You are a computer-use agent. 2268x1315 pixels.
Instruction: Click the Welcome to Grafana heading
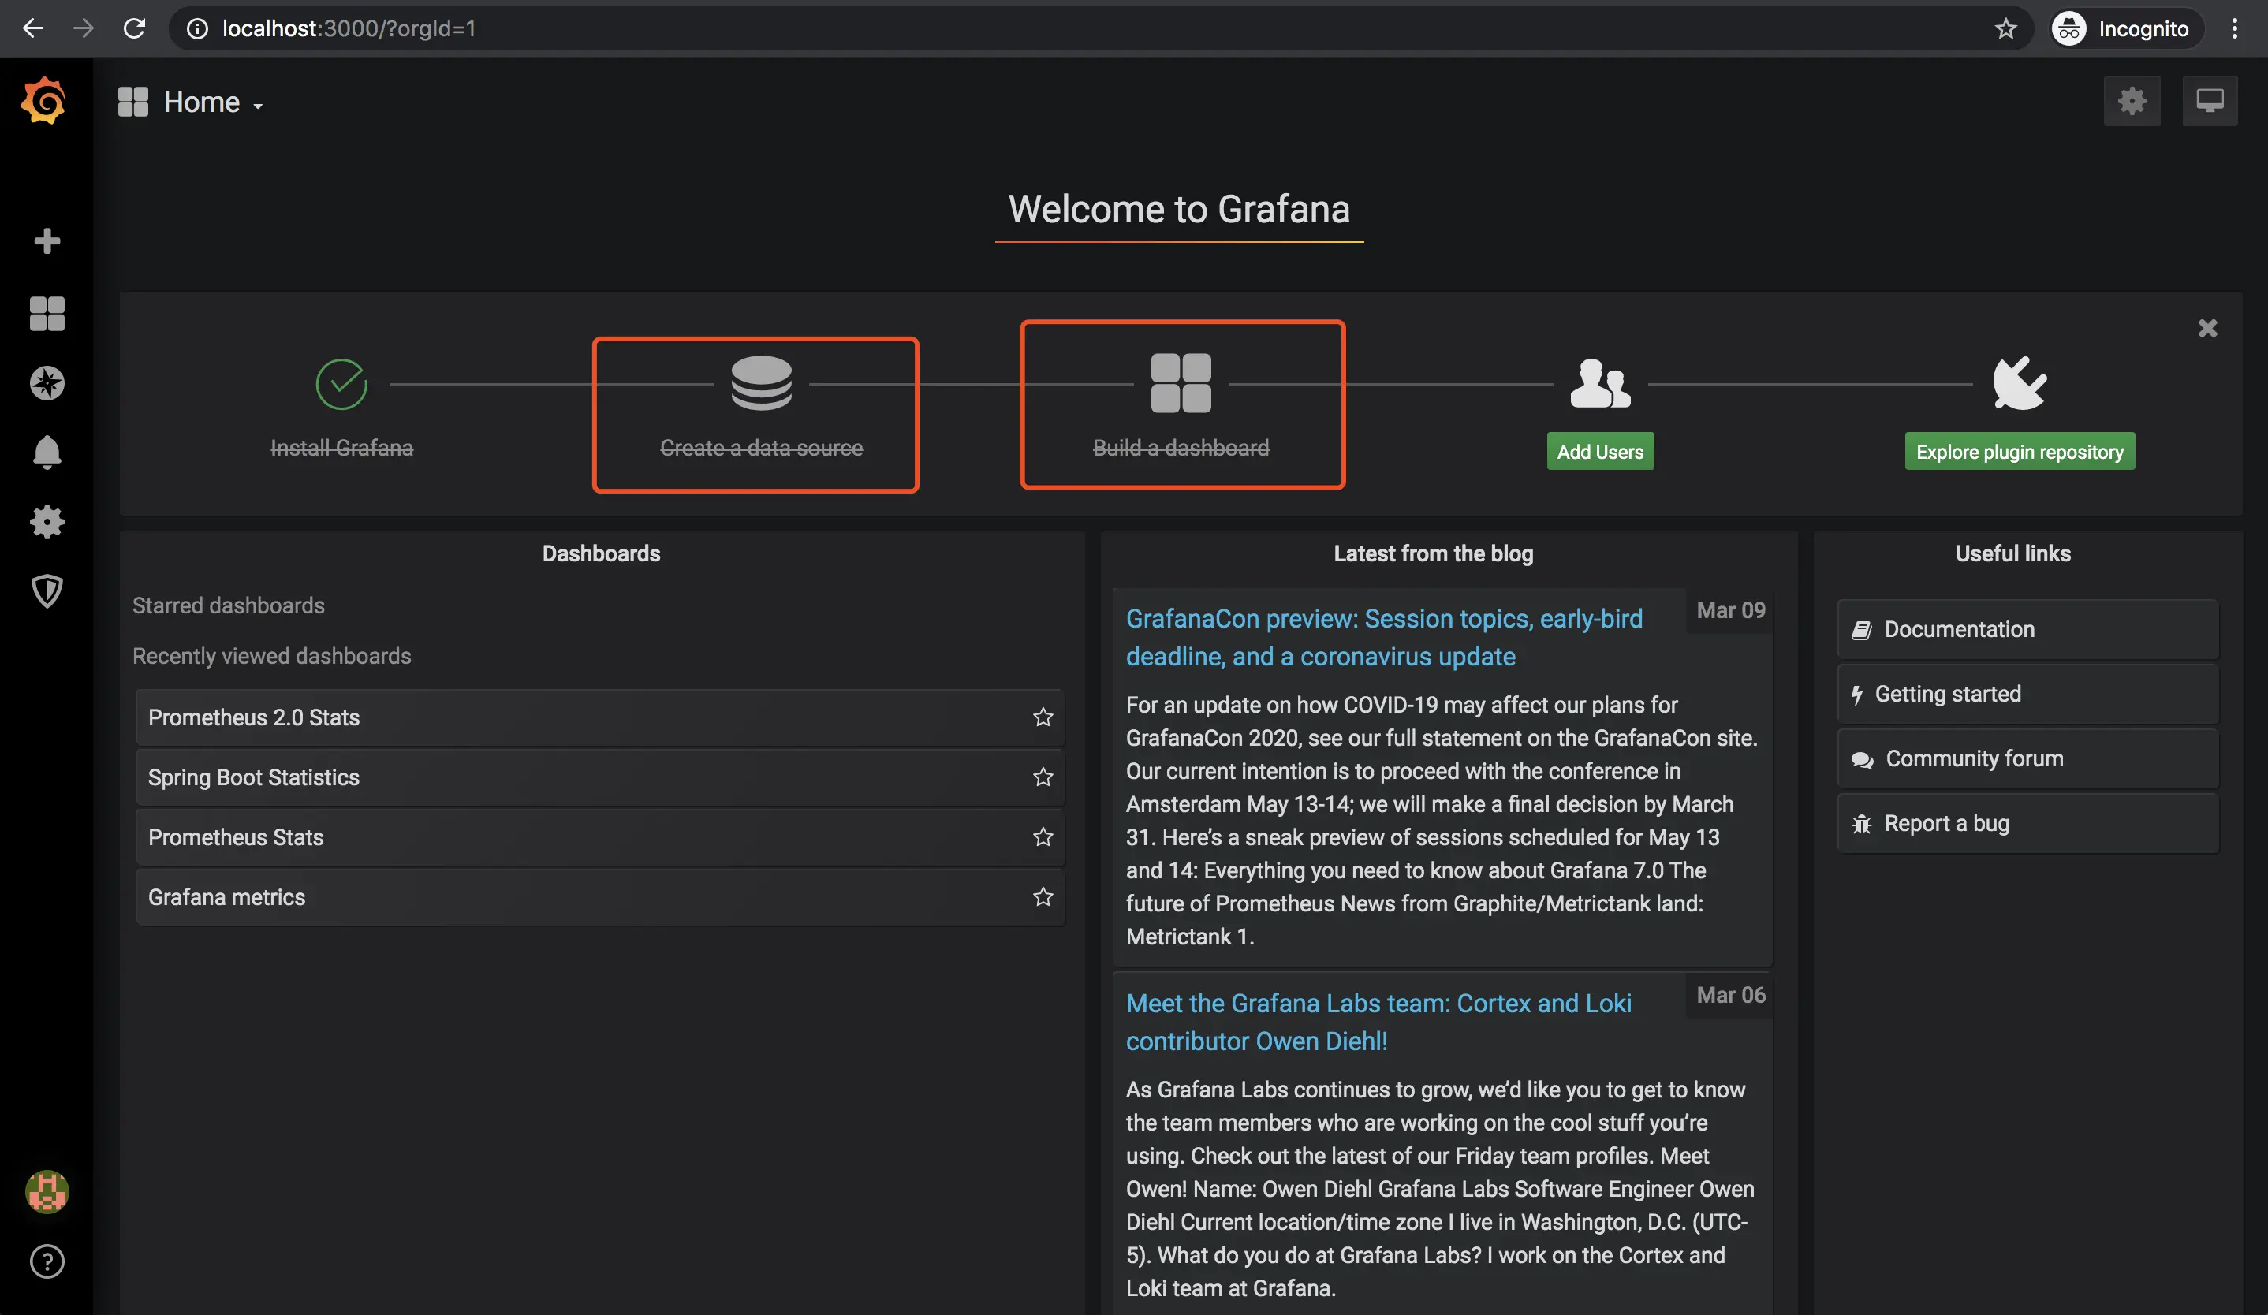point(1178,209)
